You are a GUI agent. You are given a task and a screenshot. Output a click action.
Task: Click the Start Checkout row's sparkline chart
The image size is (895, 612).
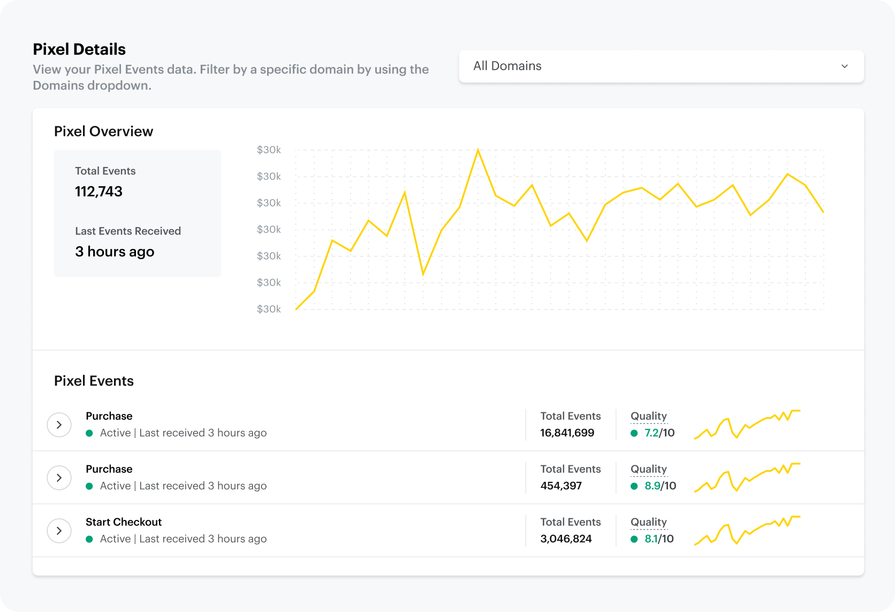click(747, 530)
